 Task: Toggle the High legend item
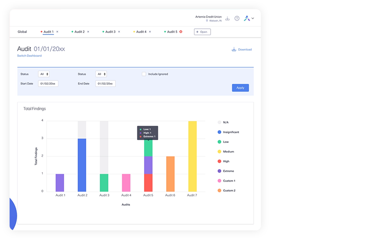point(223,162)
